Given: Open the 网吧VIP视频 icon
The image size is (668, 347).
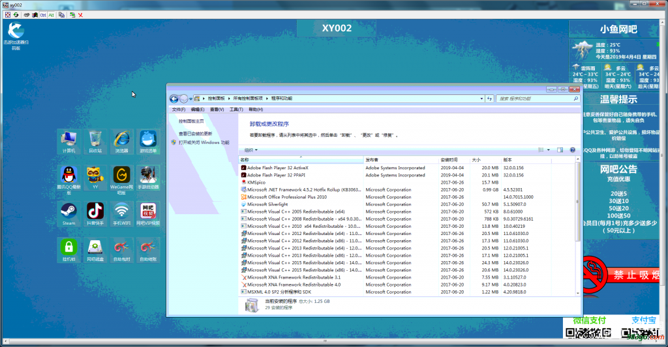Looking at the screenshot, I should pyautogui.click(x=148, y=214).
